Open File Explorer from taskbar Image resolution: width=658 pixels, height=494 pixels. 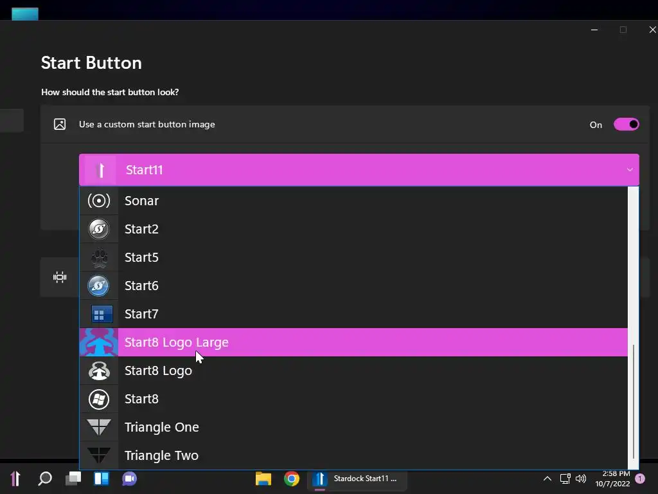tap(263, 479)
